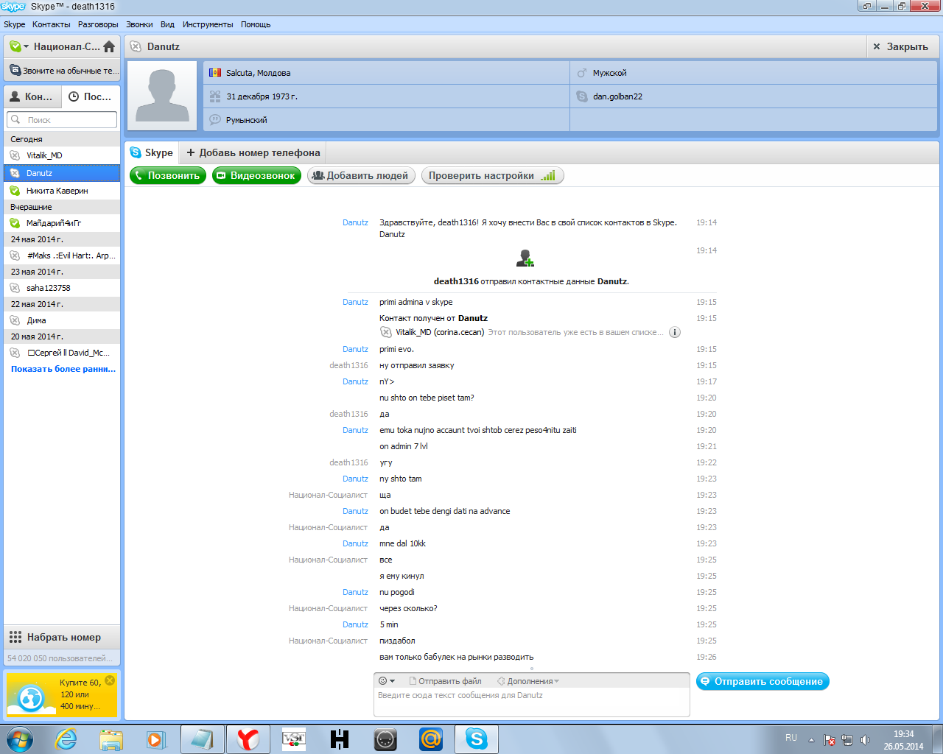
Task: Open the Инструменты menu
Action: point(208,24)
